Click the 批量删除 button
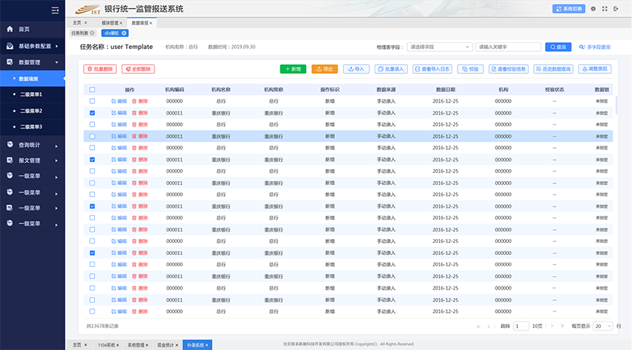 [x=99, y=69]
